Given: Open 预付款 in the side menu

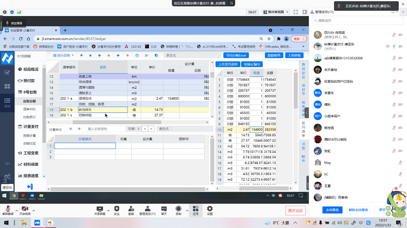Looking at the screenshot, I should 26,81.
